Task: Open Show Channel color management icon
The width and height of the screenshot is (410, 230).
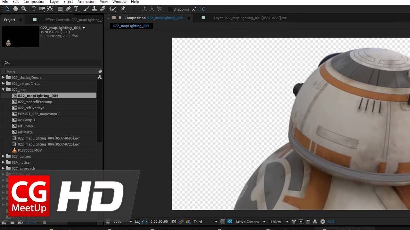Action: click(x=188, y=222)
